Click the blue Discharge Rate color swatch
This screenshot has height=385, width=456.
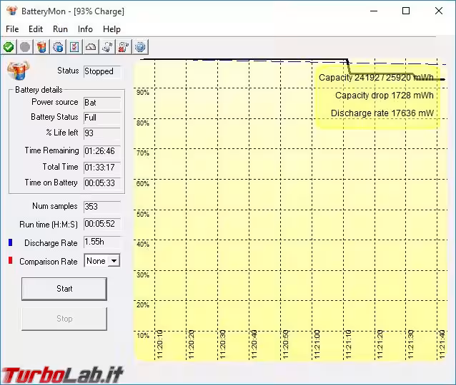11,243
